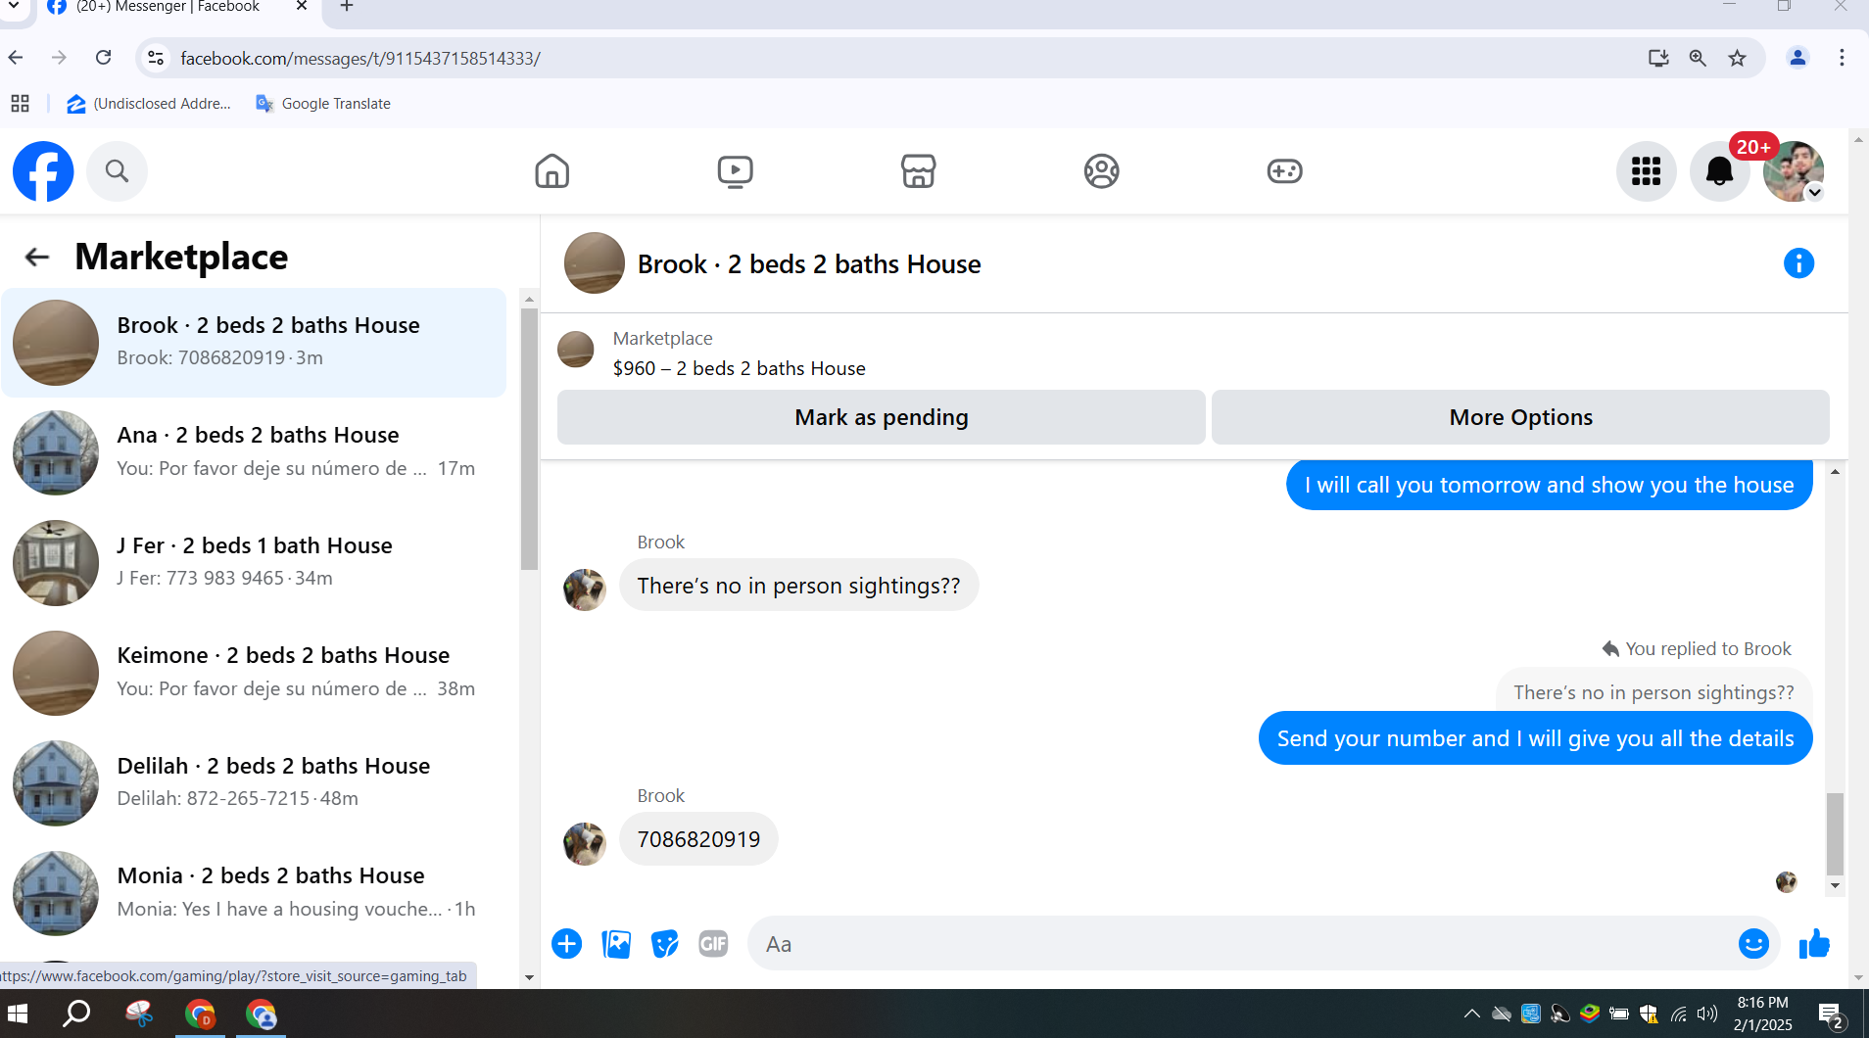Send a thumbs up like

[1814, 944]
